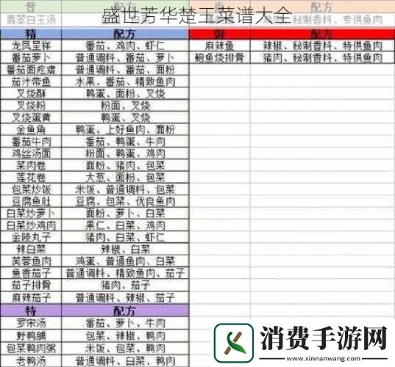Select the 叉烧蛋黄 cell
This screenshot has height=367, width=395.
tap(31, 117)
